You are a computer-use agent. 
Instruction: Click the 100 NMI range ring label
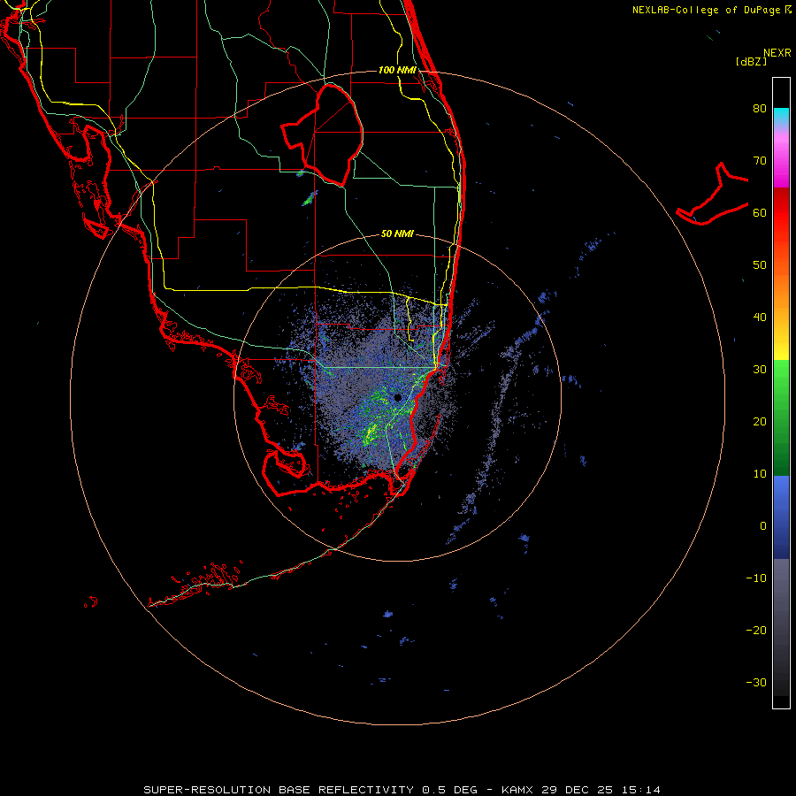point(397,70)
